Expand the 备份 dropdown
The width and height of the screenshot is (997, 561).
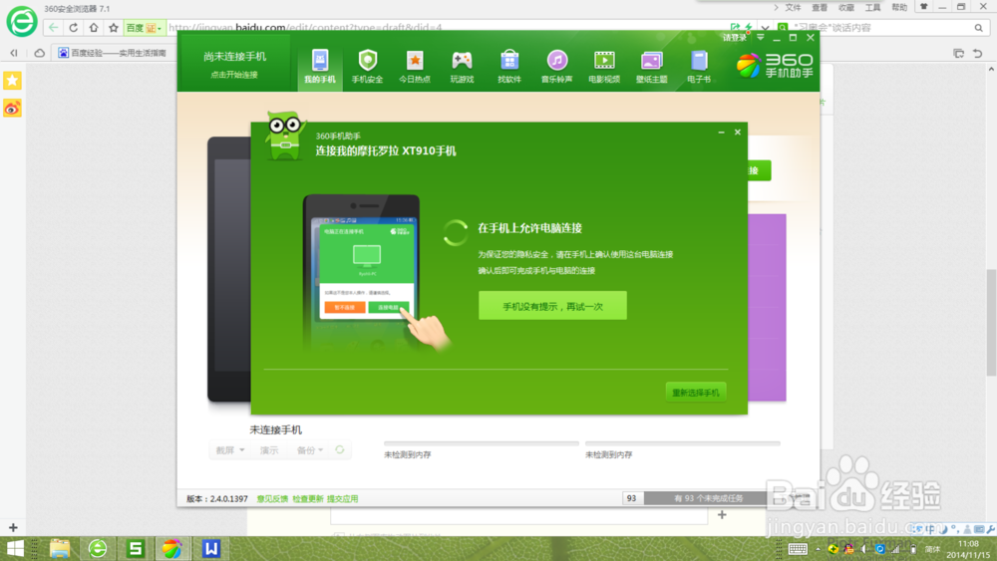point(310,449)
